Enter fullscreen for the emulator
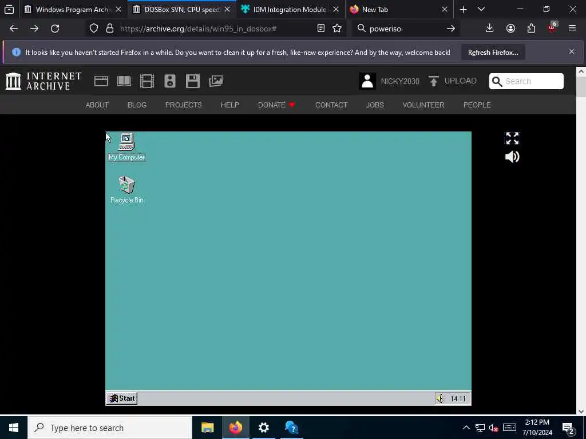The width and height of the screenshot is (586, 439). coord(512,138)
